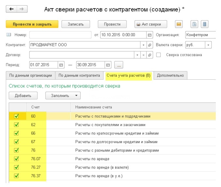Viewport: 221px width, 187px height.
Task: Open the Заполнить dropdown button
Action: point(63,96)
